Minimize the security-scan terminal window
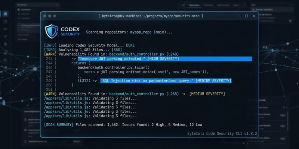This screenshot has width=299, height=149. click(x=239, y=16)
